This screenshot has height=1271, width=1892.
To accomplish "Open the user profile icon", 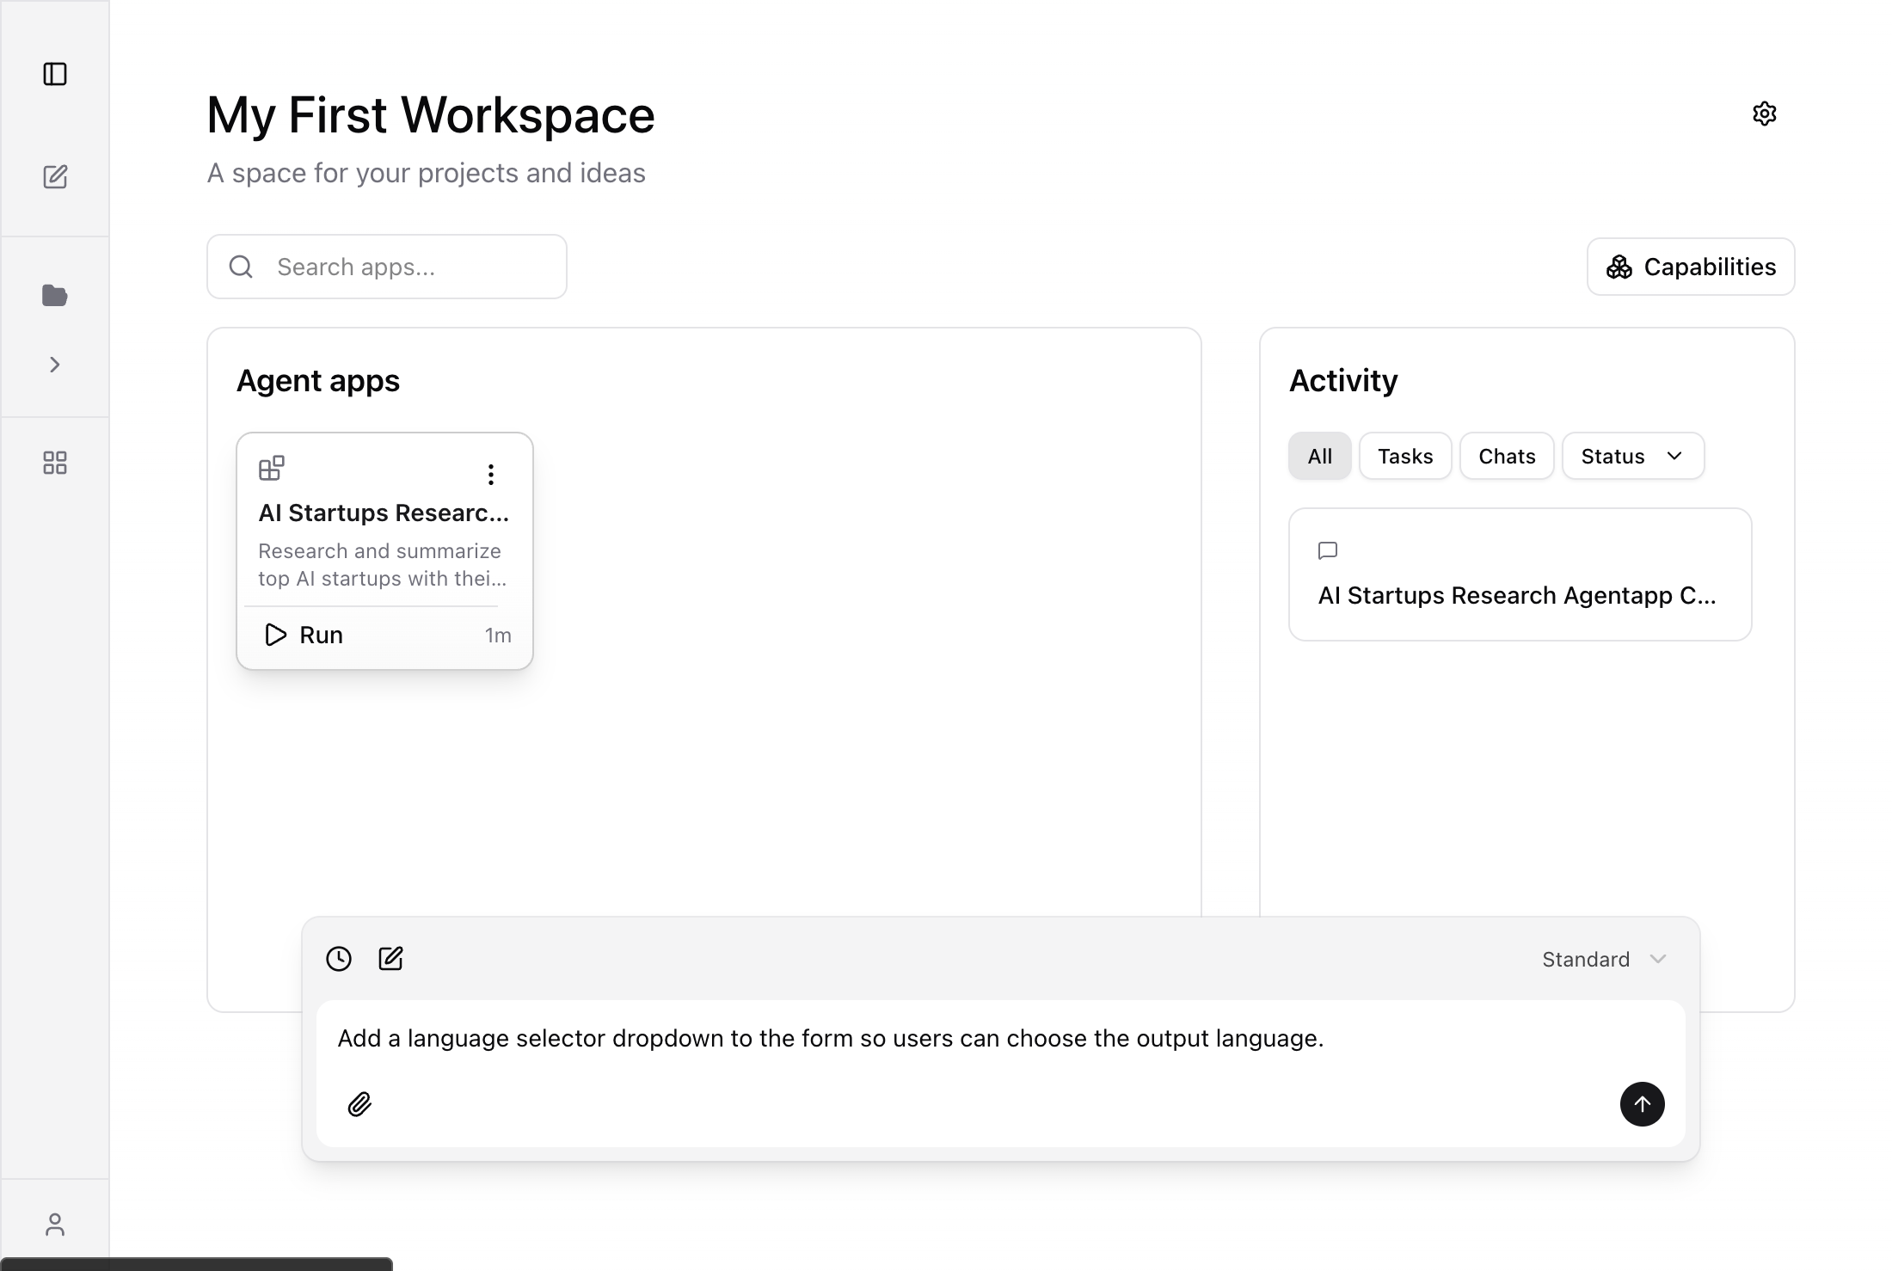I will [55, 1224].
